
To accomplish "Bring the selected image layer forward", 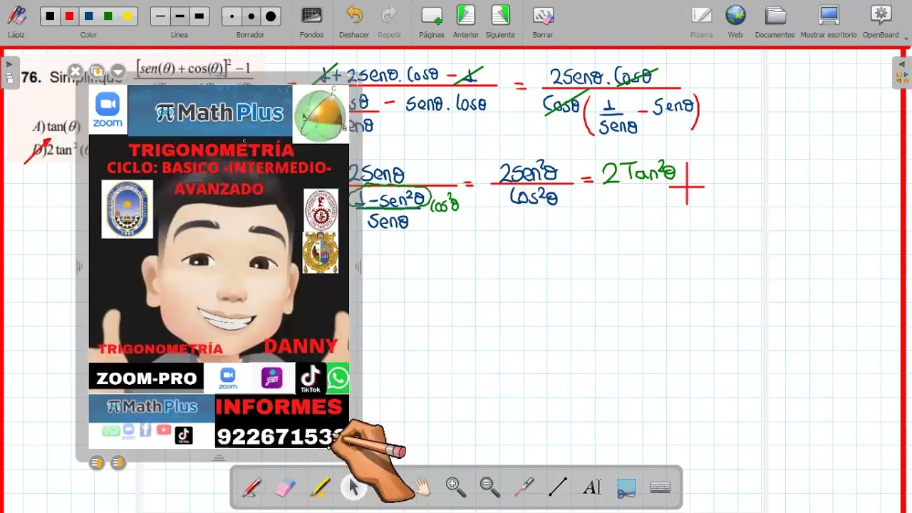I will [97, 463].
